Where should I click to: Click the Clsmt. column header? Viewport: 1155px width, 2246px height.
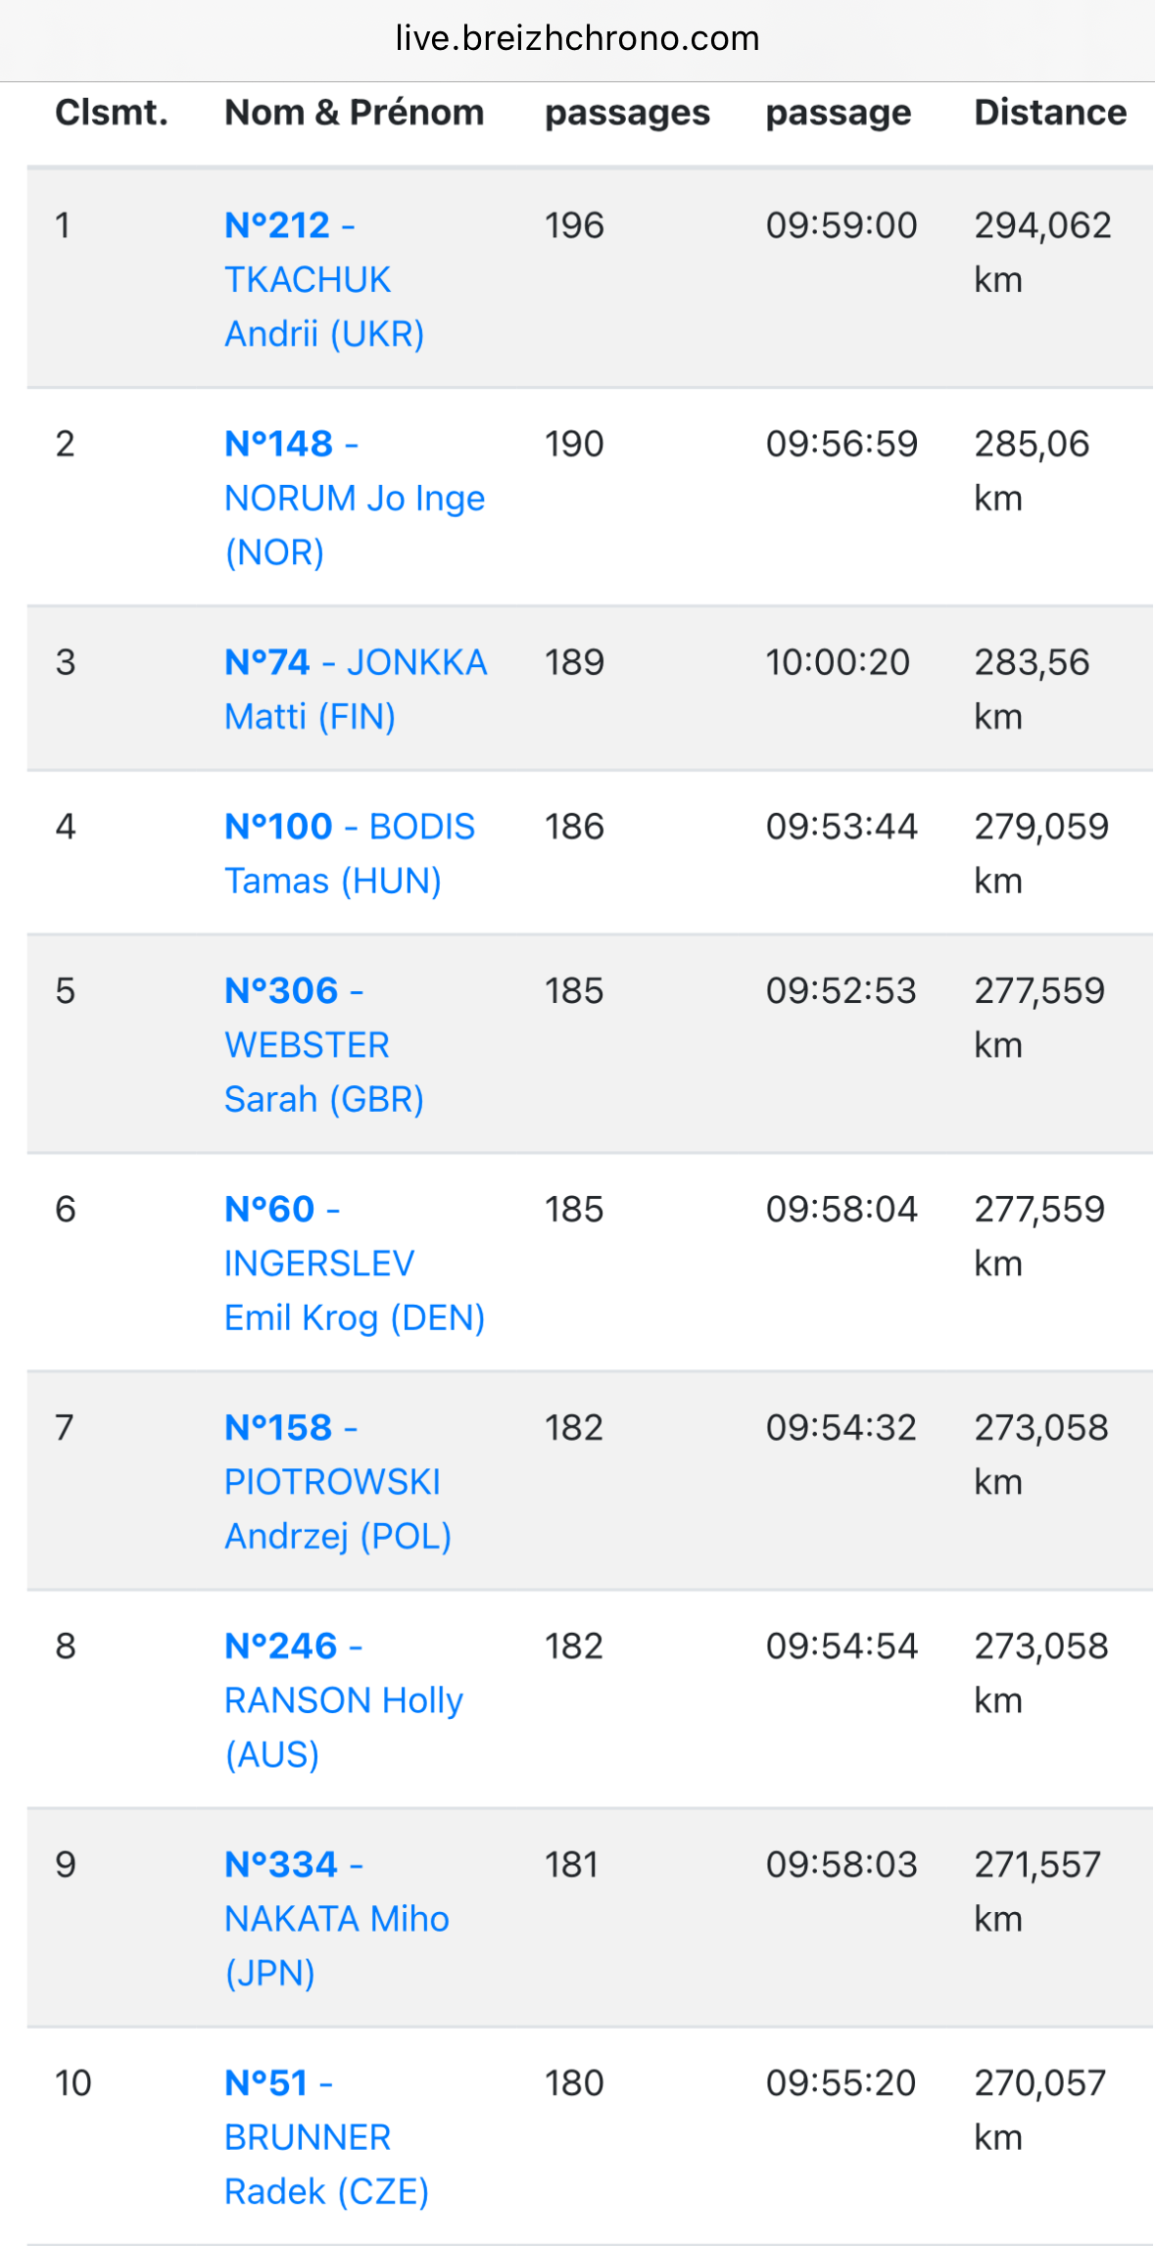(112, 113)
